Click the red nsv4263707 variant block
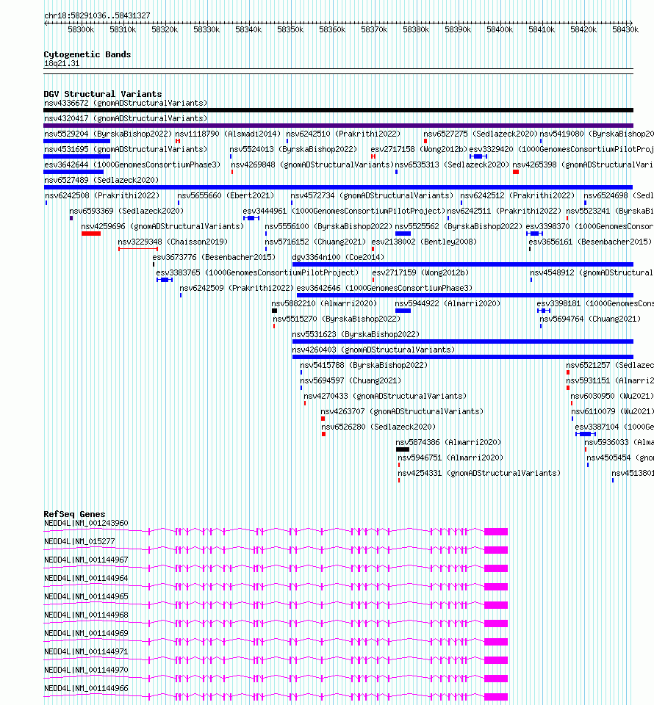 click(x=323, y=419)
